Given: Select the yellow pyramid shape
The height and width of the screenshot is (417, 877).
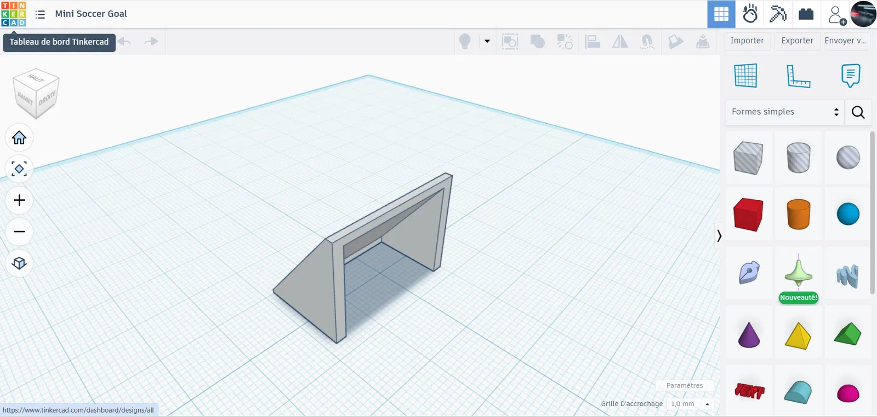Looking at the screenshot, I should tap(798, 335).
